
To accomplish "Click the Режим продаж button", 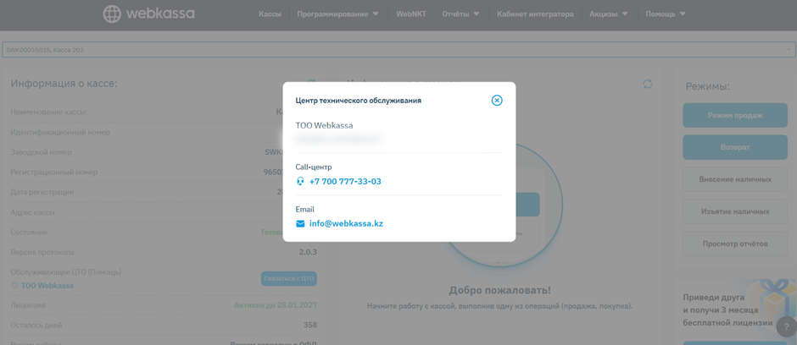I will [735, 116].
